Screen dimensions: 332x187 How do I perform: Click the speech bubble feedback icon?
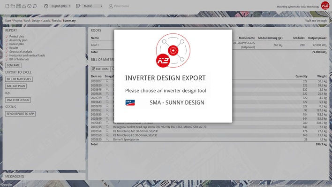35,6
